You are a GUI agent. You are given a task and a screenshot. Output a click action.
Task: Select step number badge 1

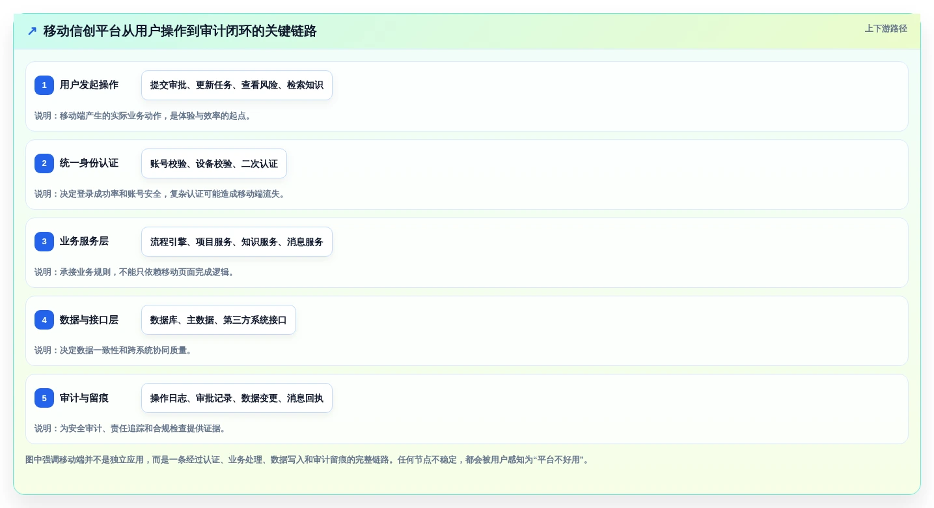pos(44,85)
